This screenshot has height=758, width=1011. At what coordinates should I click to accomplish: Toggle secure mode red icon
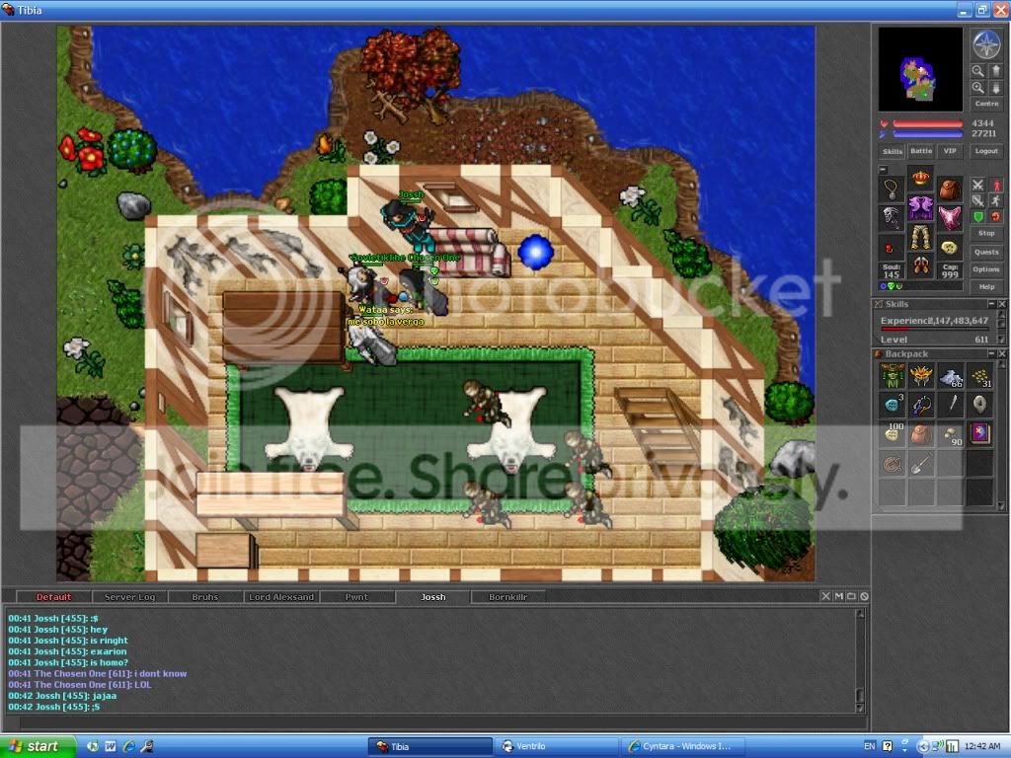pyautogui.click(x=995, y=216)
